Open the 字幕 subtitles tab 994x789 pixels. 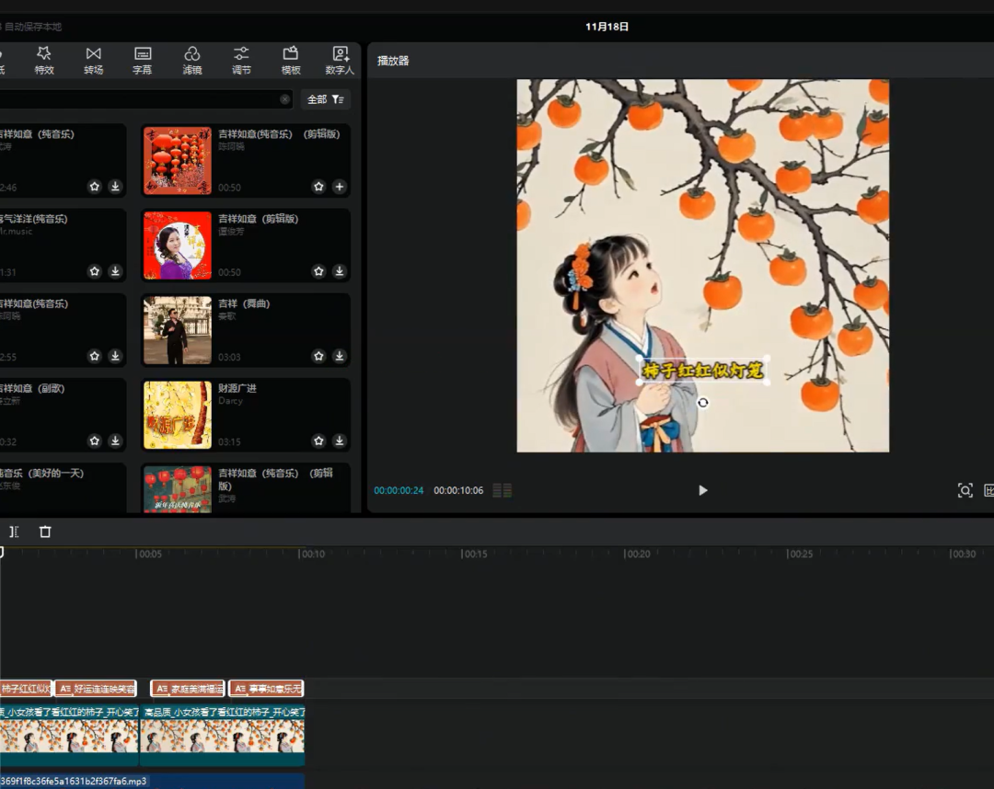pos(142,61)
